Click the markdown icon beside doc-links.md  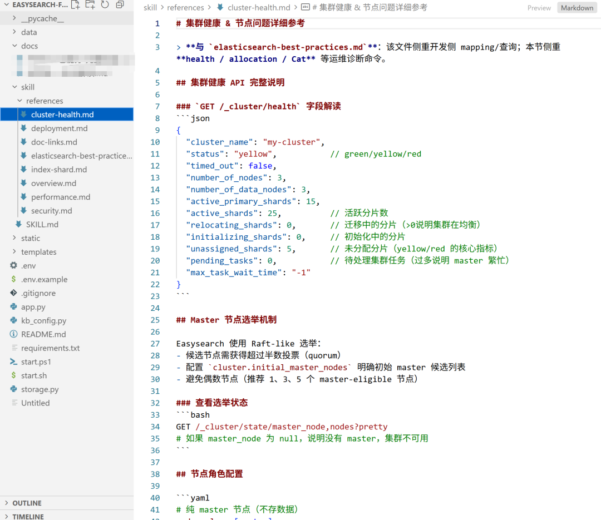click(x=24, y=142)
